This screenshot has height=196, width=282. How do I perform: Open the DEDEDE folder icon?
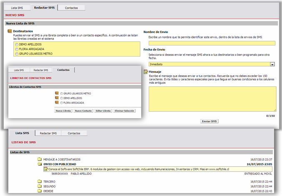click(40, 191)
